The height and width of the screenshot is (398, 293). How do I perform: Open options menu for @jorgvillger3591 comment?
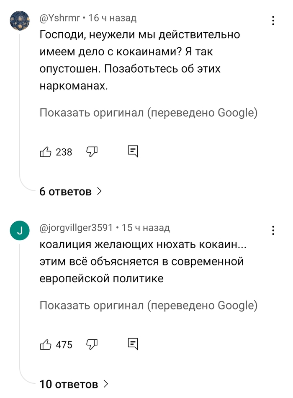click(x=273, y=230)
